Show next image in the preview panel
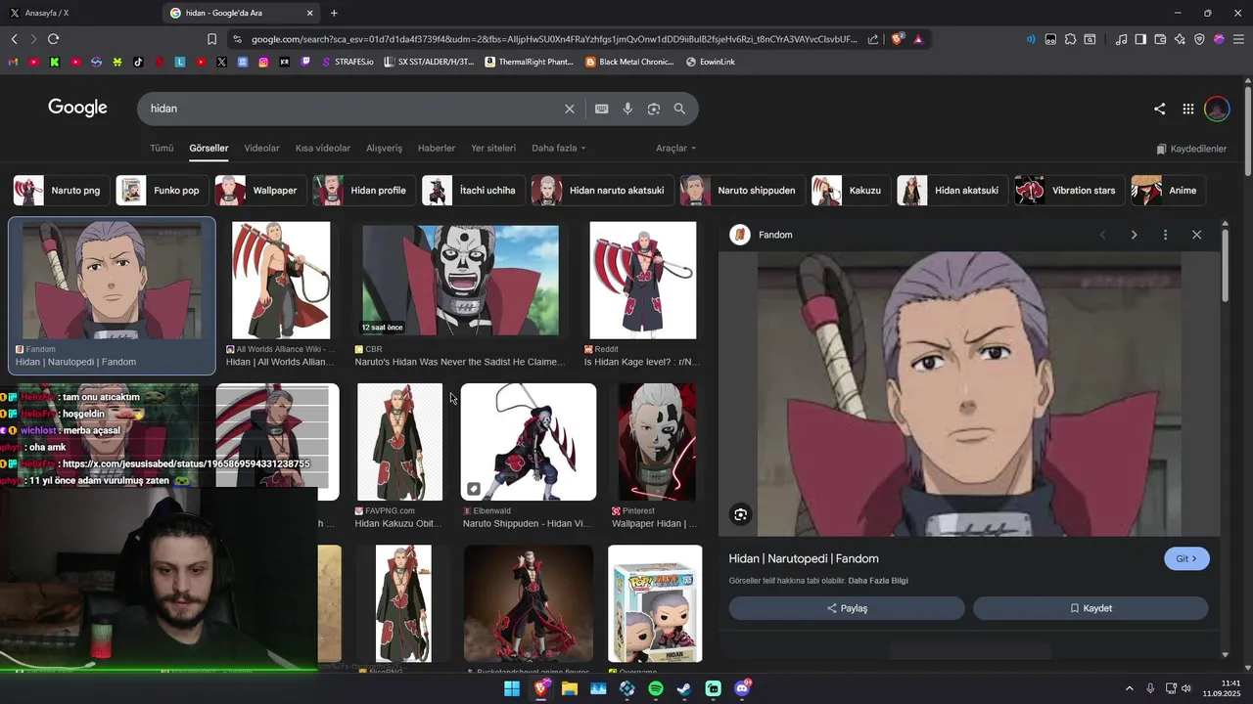 (1134, 235)
